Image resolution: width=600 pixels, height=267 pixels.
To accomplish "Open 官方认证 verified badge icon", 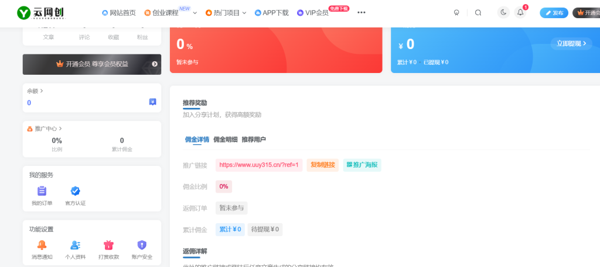I will (76, 191).
